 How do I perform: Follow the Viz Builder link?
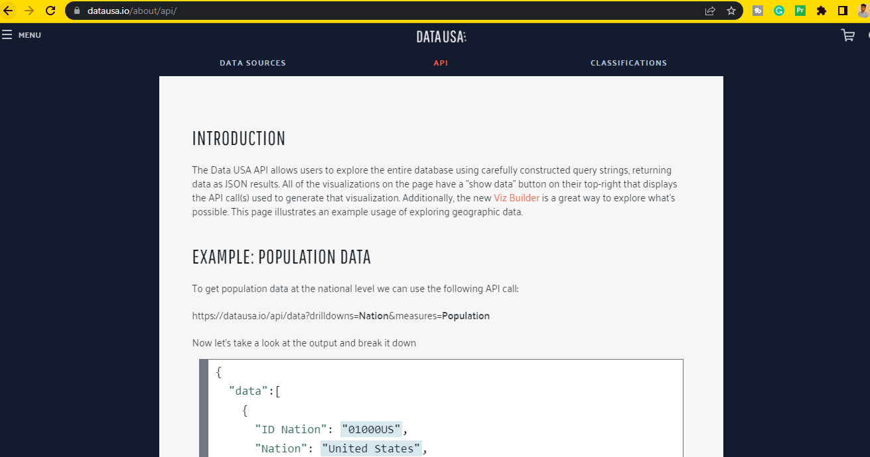516,198
